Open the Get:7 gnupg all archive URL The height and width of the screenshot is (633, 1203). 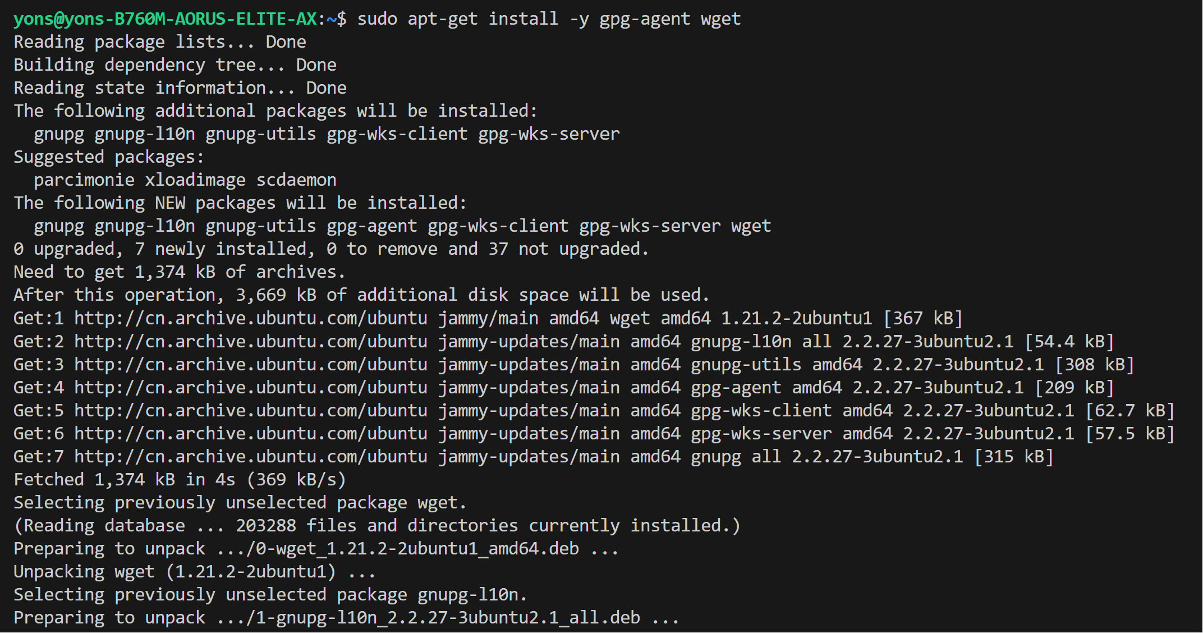click(x=251, y=457)
